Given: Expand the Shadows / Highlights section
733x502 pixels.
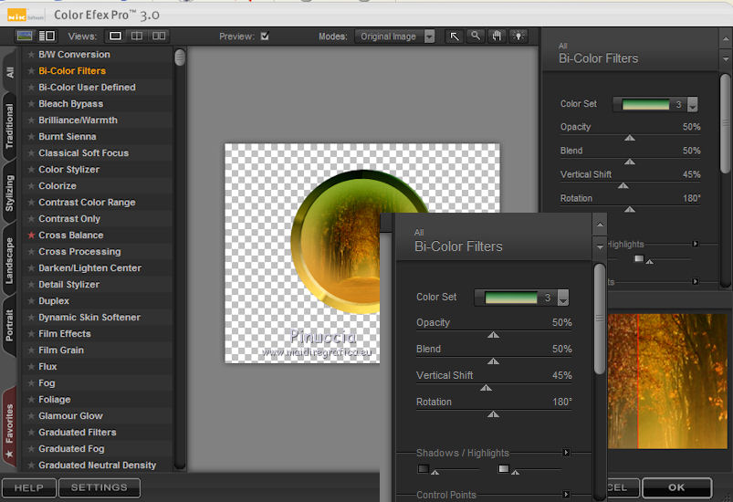Looking at the screenshot, I should [566, 453].
